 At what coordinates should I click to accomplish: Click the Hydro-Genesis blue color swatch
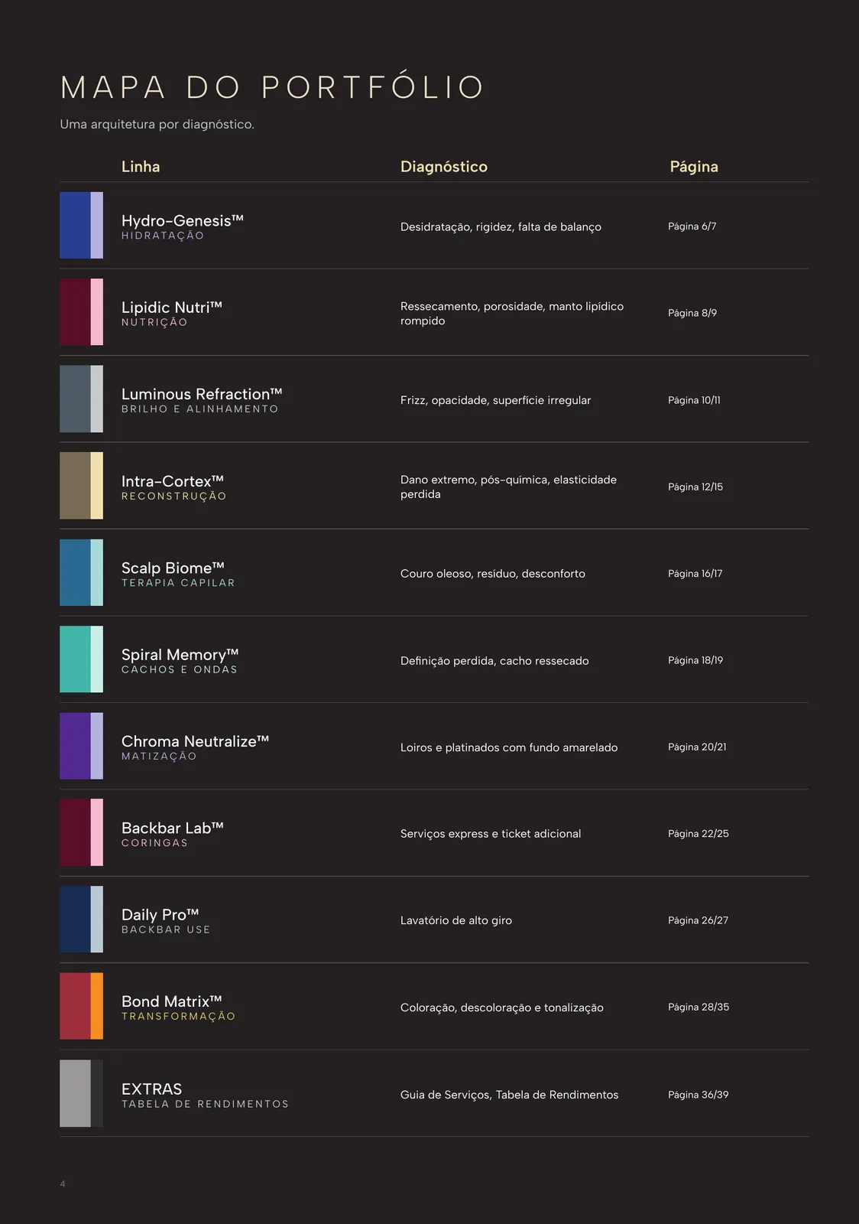(x=81, y=225)
